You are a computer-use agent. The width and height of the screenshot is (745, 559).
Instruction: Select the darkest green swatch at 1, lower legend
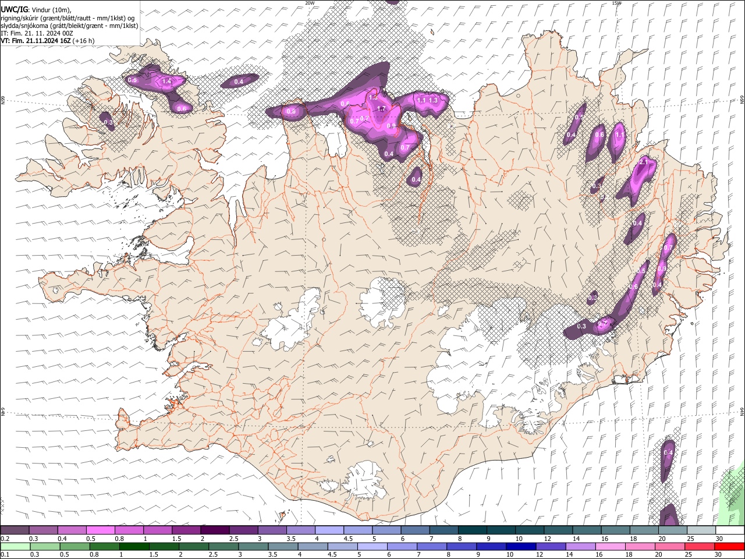[x=134, y=546]
